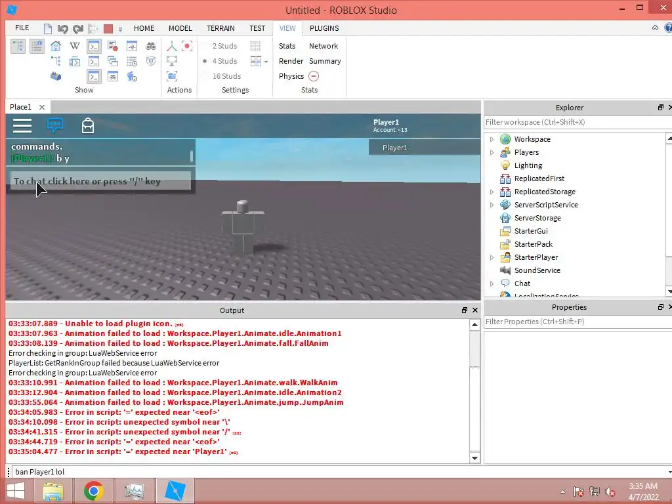Screen dimensions: 672x504
Task: Expand the Players tree node
Action: tap(492, 152)
